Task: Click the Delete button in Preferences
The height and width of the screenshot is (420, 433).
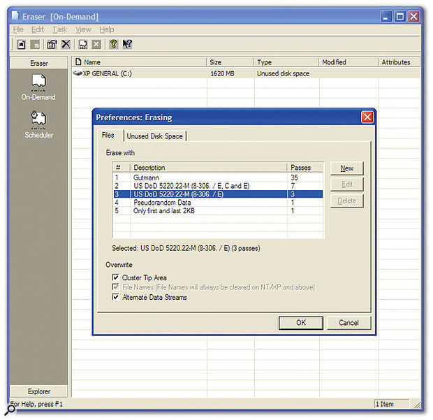Action: point(347,201)
